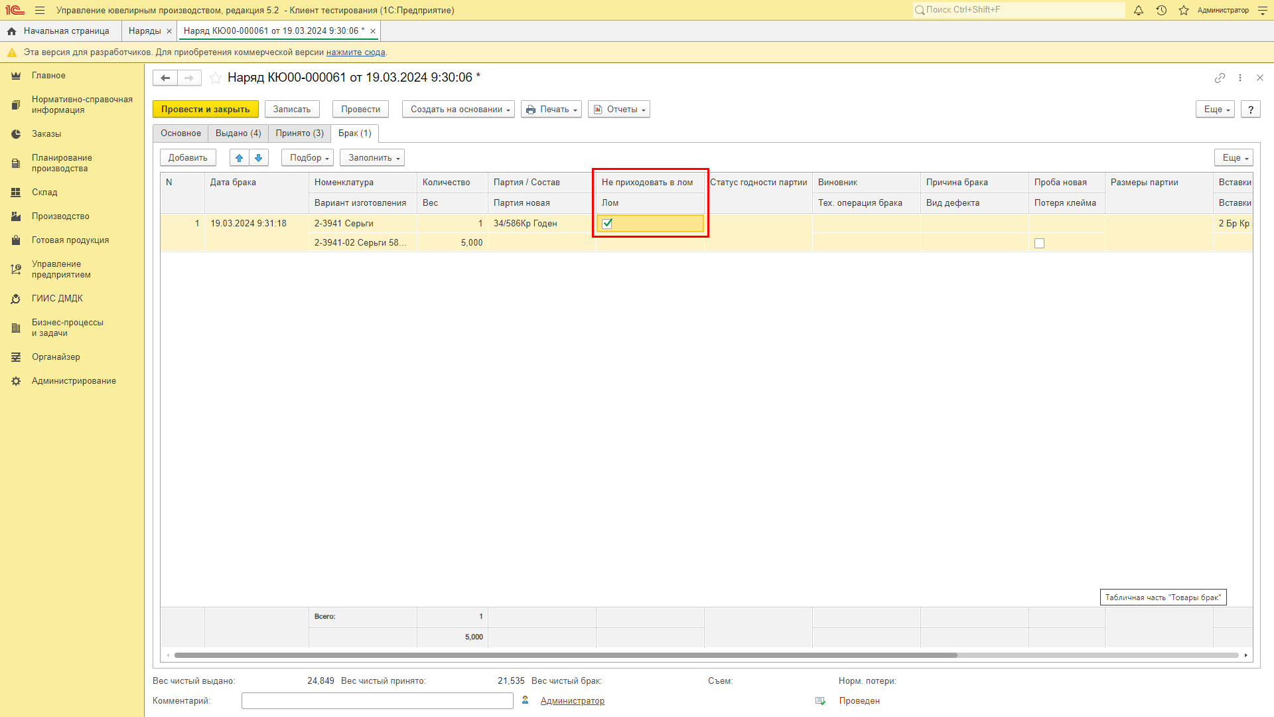The image size is (1274, 717).
Task: Expand the Заполнить dropdown
Action: (372, 158)
